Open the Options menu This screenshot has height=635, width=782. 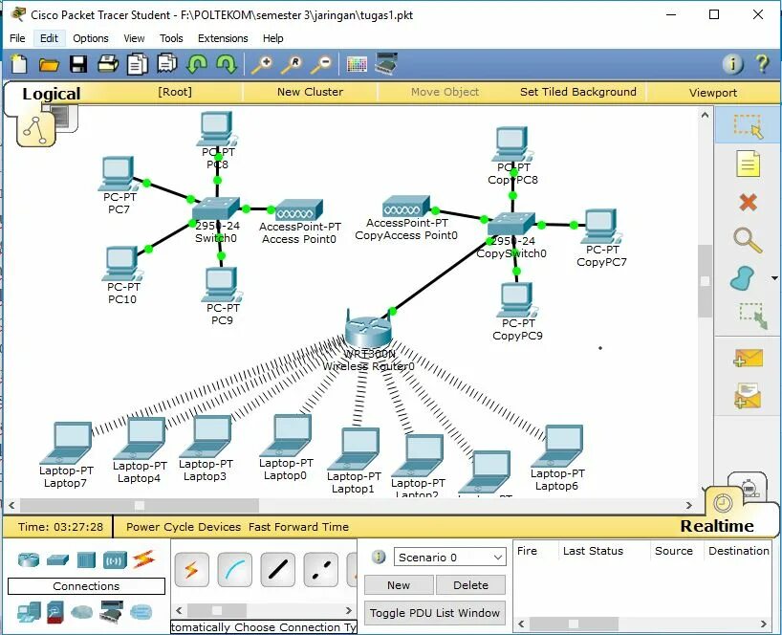click(x=90, y=38)
